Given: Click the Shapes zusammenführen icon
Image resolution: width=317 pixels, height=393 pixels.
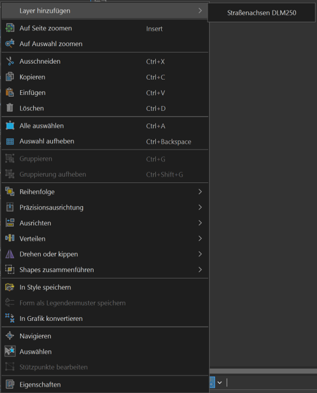Looking at the screenshot, I should [10, 270].
